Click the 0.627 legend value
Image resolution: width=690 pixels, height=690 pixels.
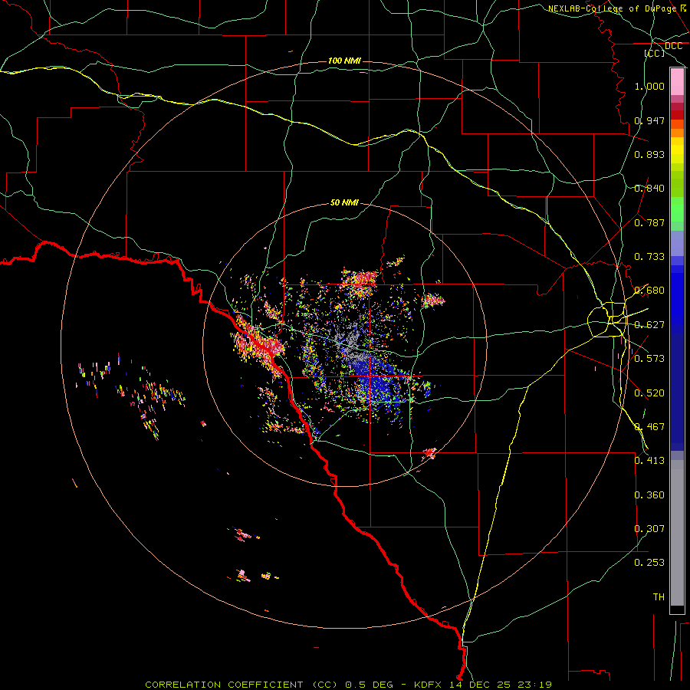click(x=649, y=325)
